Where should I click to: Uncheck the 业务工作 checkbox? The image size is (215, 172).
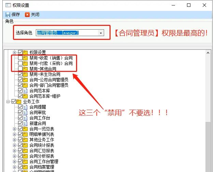14,101
